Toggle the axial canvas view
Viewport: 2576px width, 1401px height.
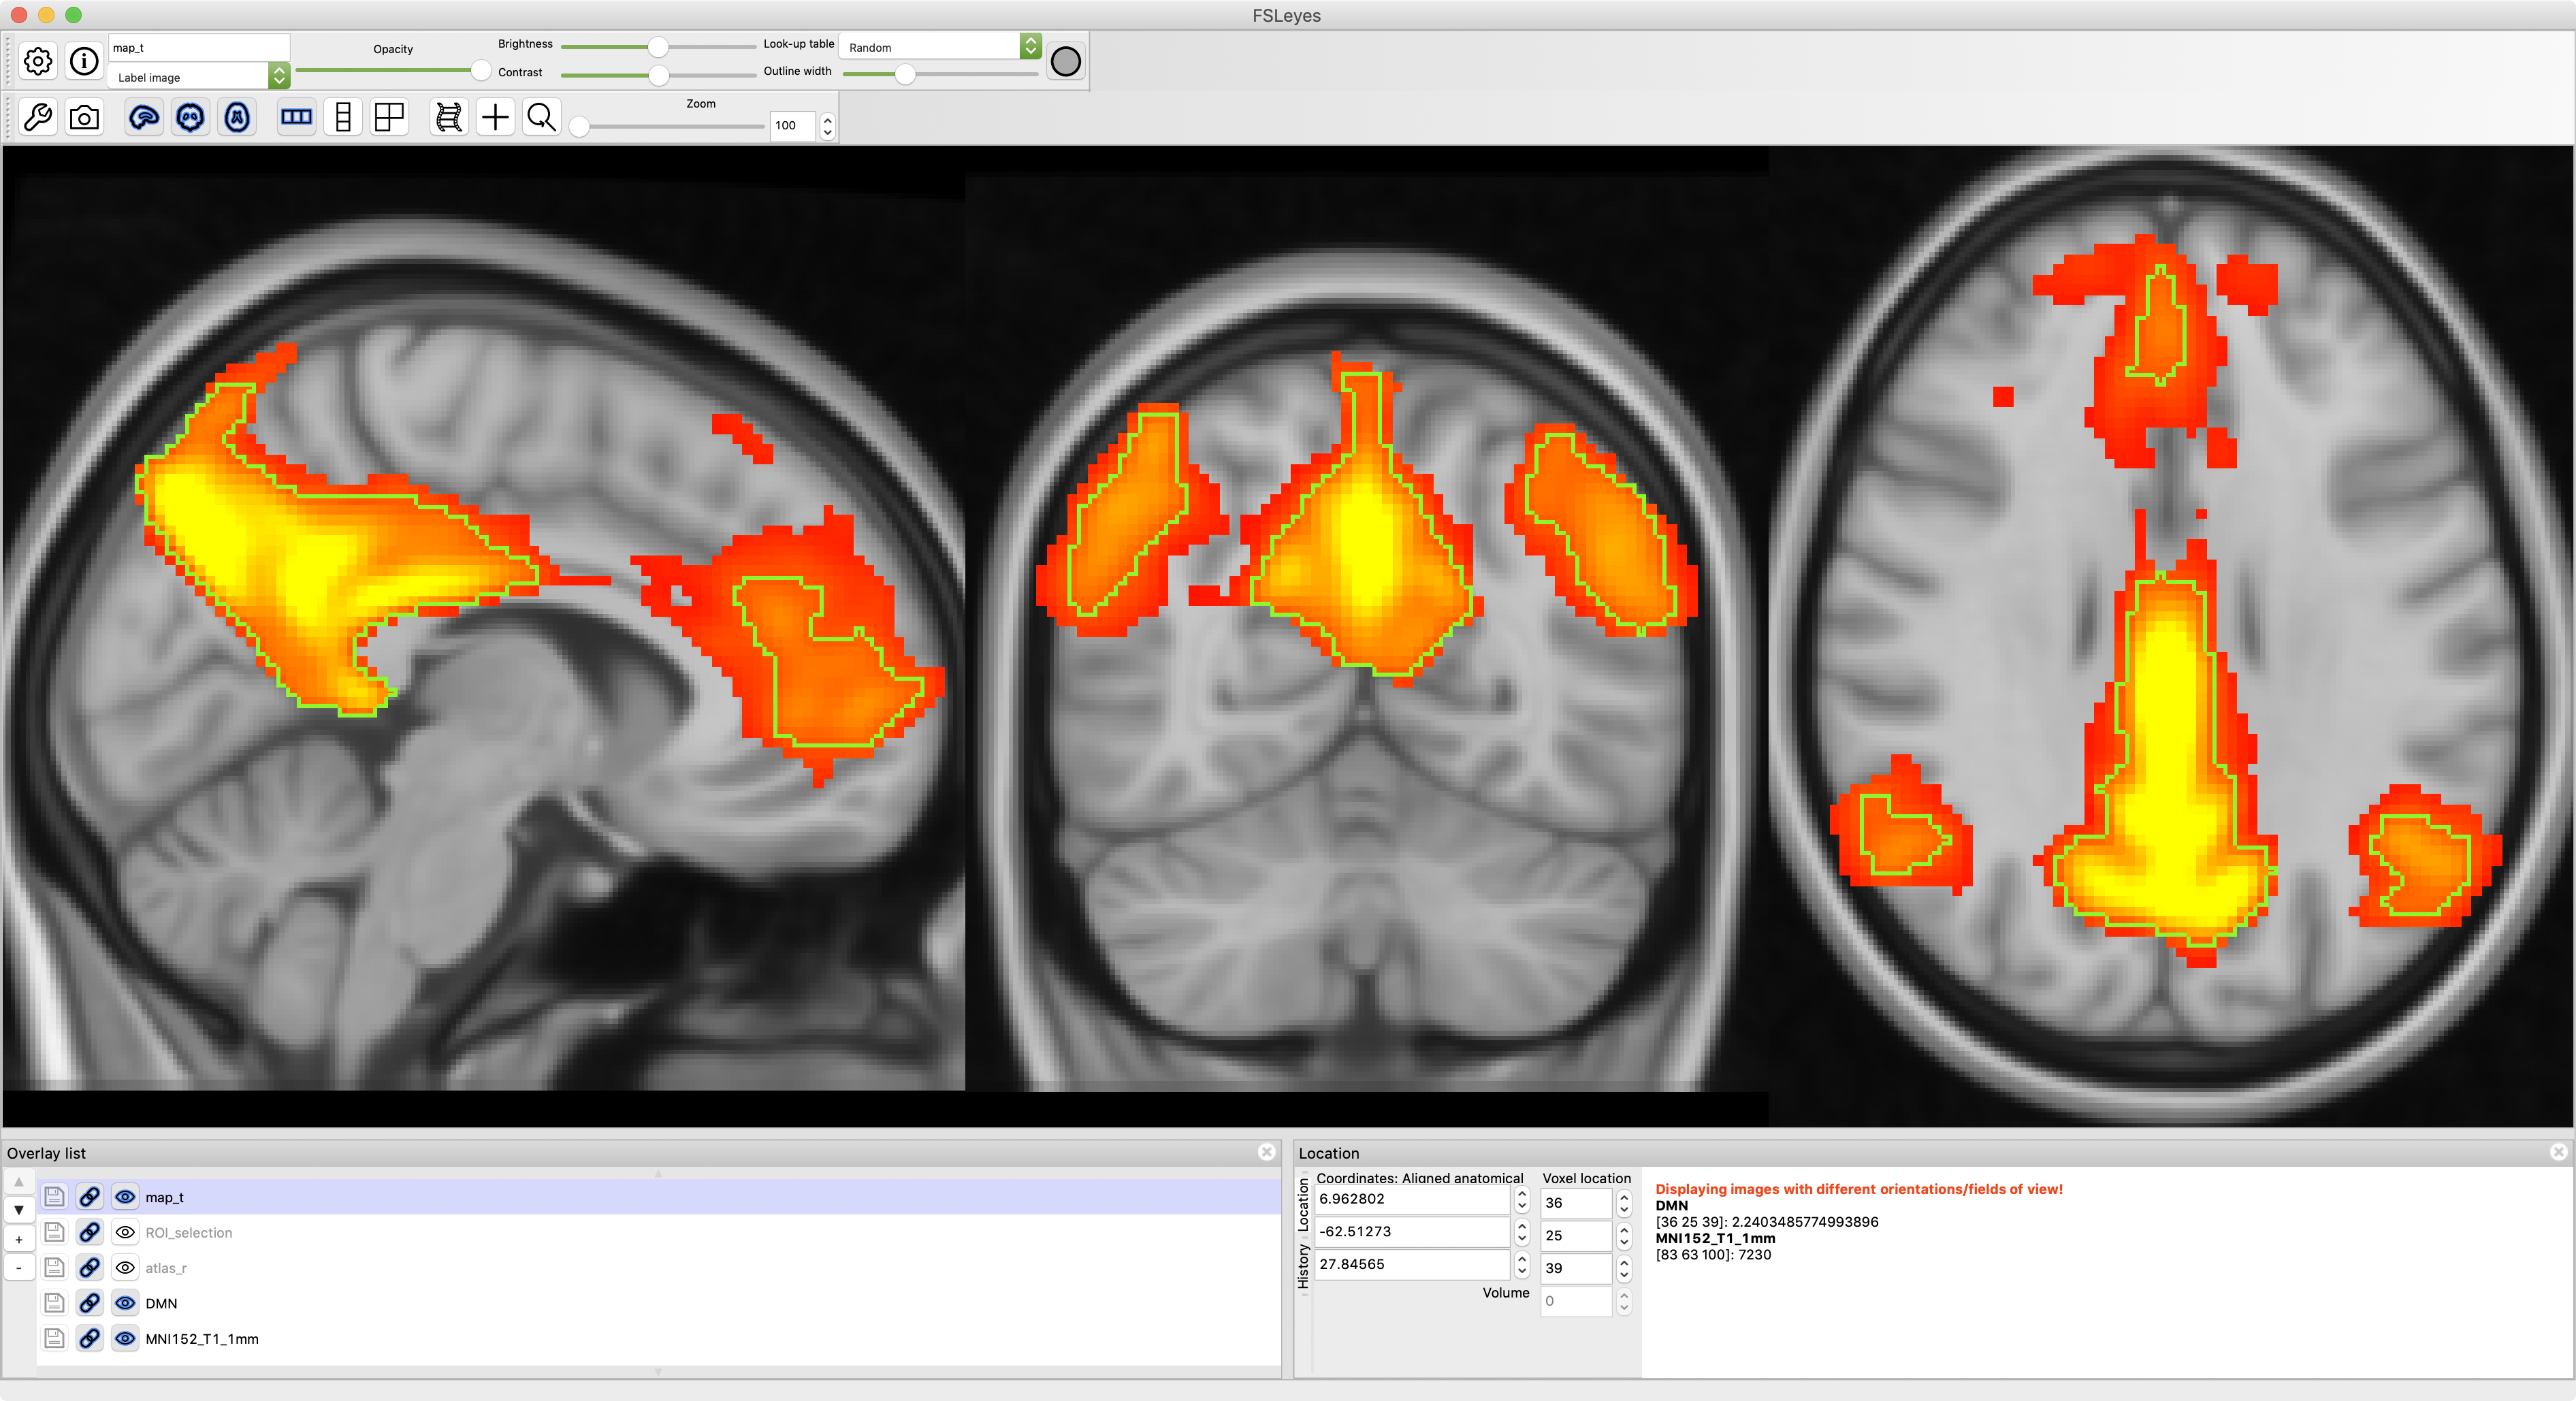click(x=237, y=117)
